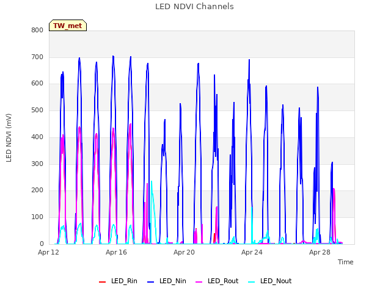Toggle the LED_Rin legend entry
Viewport: 391px width, 293px height.
[118, 281]
